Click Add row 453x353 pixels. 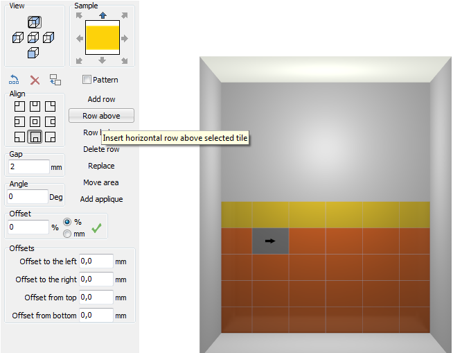pos(101,99)
